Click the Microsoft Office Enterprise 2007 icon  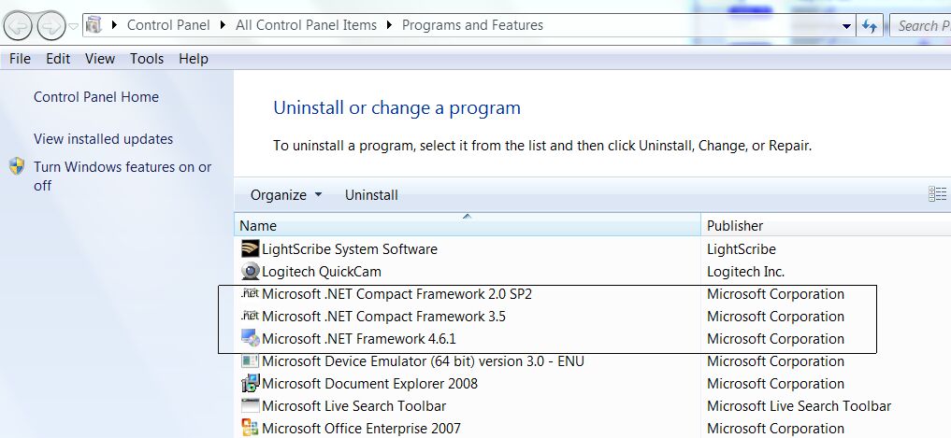(x=250, y=429)
